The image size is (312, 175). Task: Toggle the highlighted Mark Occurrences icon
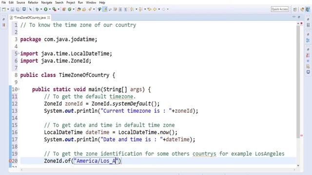[x=105, y=9]
